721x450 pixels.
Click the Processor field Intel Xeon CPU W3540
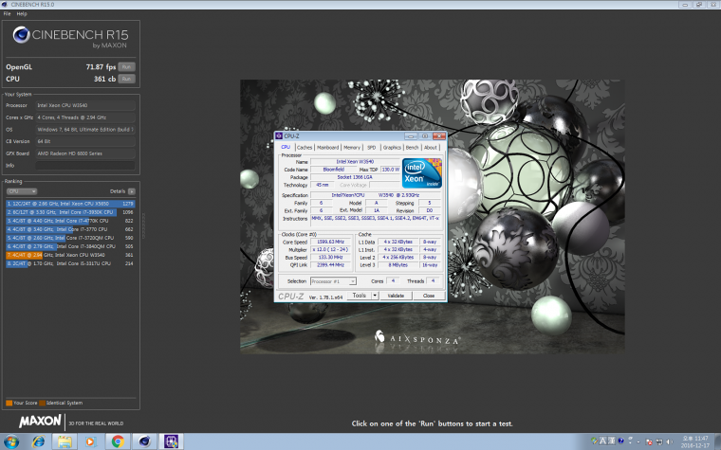pyautogui.click(x=85, y=105)
